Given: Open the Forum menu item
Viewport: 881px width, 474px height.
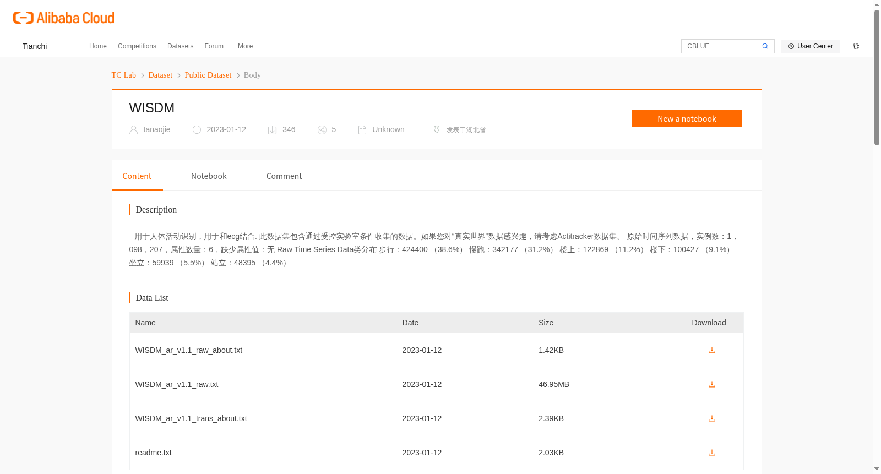Looking at the screenshot, I should point(214,46).
